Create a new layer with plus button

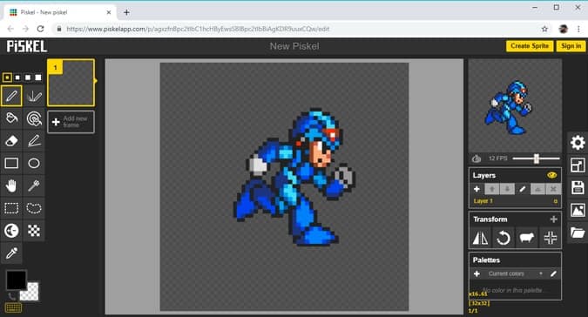pos(476,189)
